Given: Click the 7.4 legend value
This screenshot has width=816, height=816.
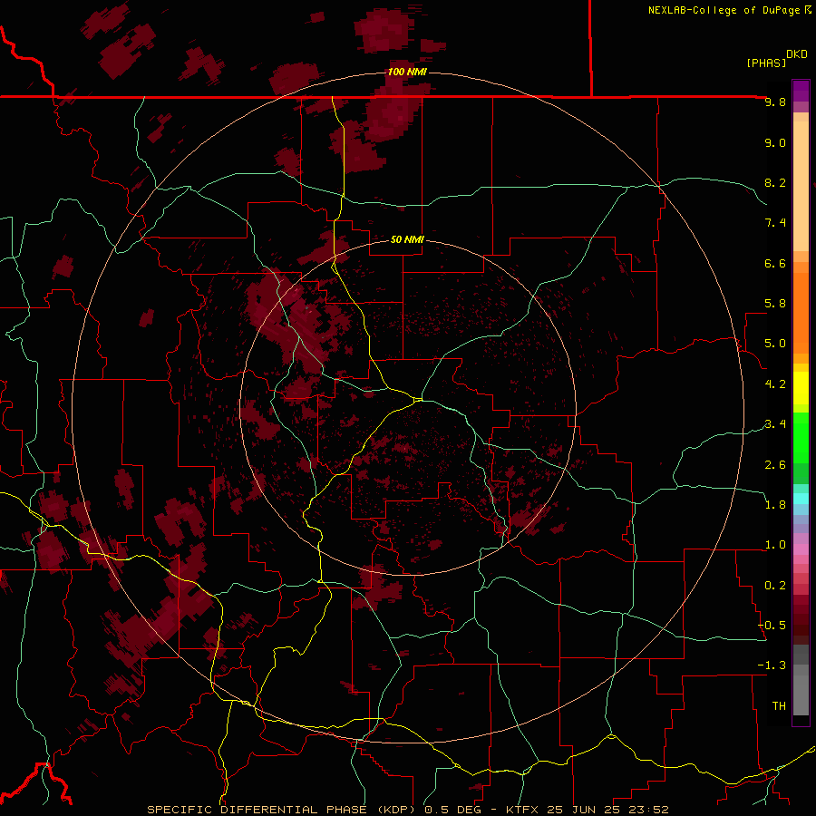Looking at the screenshot, I should (x=775, y=223).
